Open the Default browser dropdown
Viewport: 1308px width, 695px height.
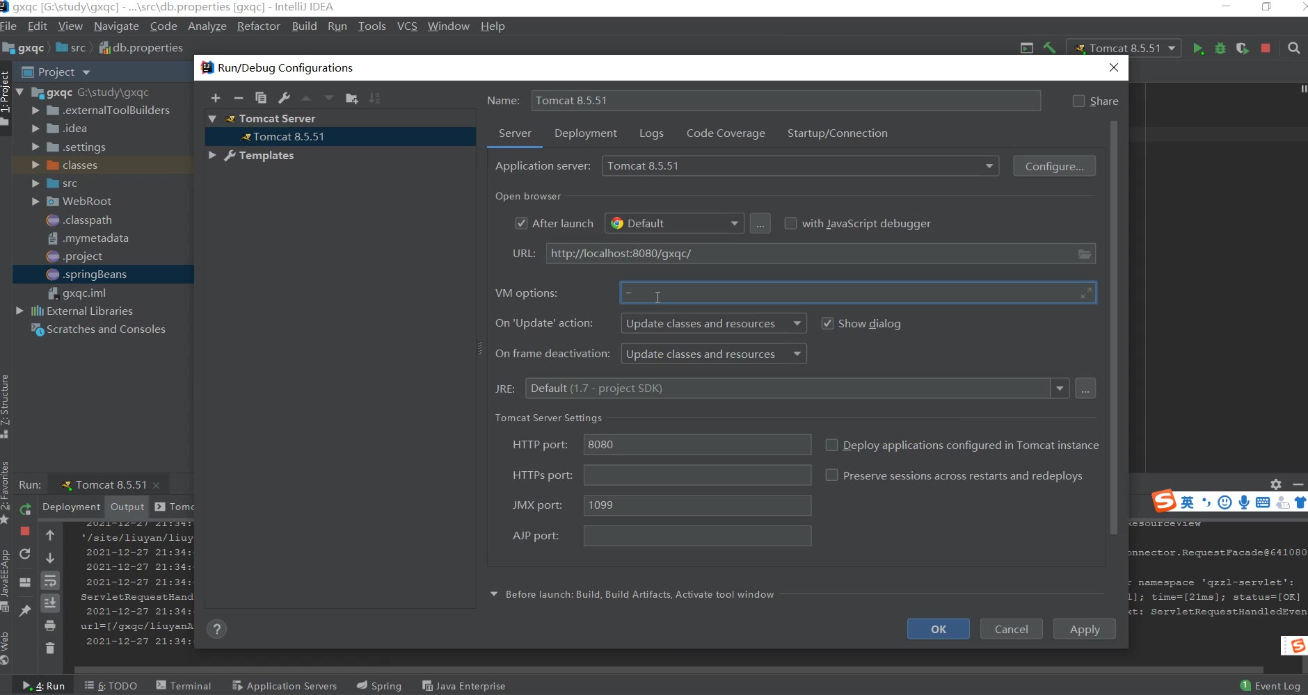[x=674, y=223]
